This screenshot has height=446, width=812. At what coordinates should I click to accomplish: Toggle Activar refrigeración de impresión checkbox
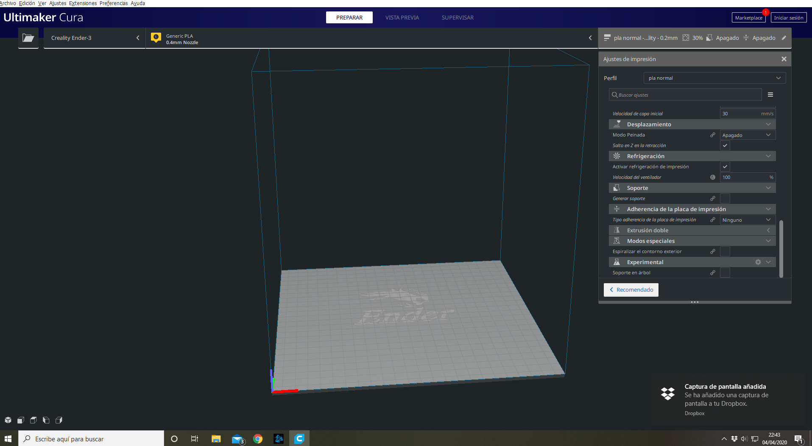coord(725,167)
